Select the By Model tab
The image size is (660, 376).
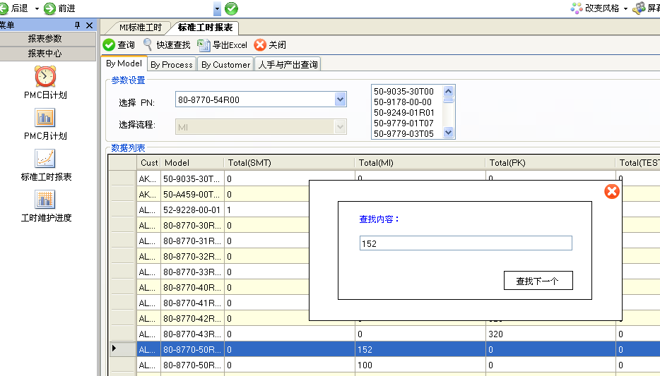pos(124,63)
